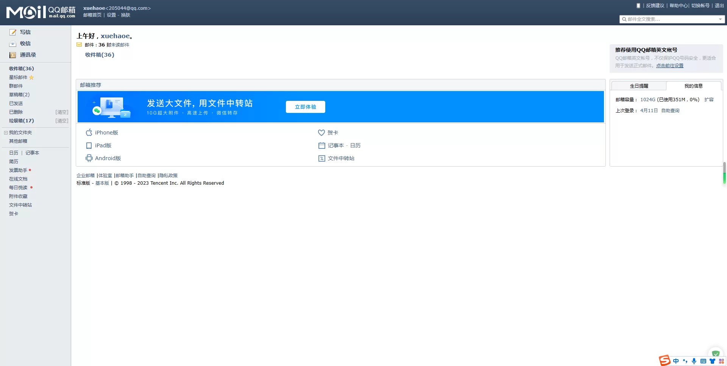This screenshot has height=366, width=727.
Task: Open 记事本 in the sidebar
Action: (x=32, y=153)
